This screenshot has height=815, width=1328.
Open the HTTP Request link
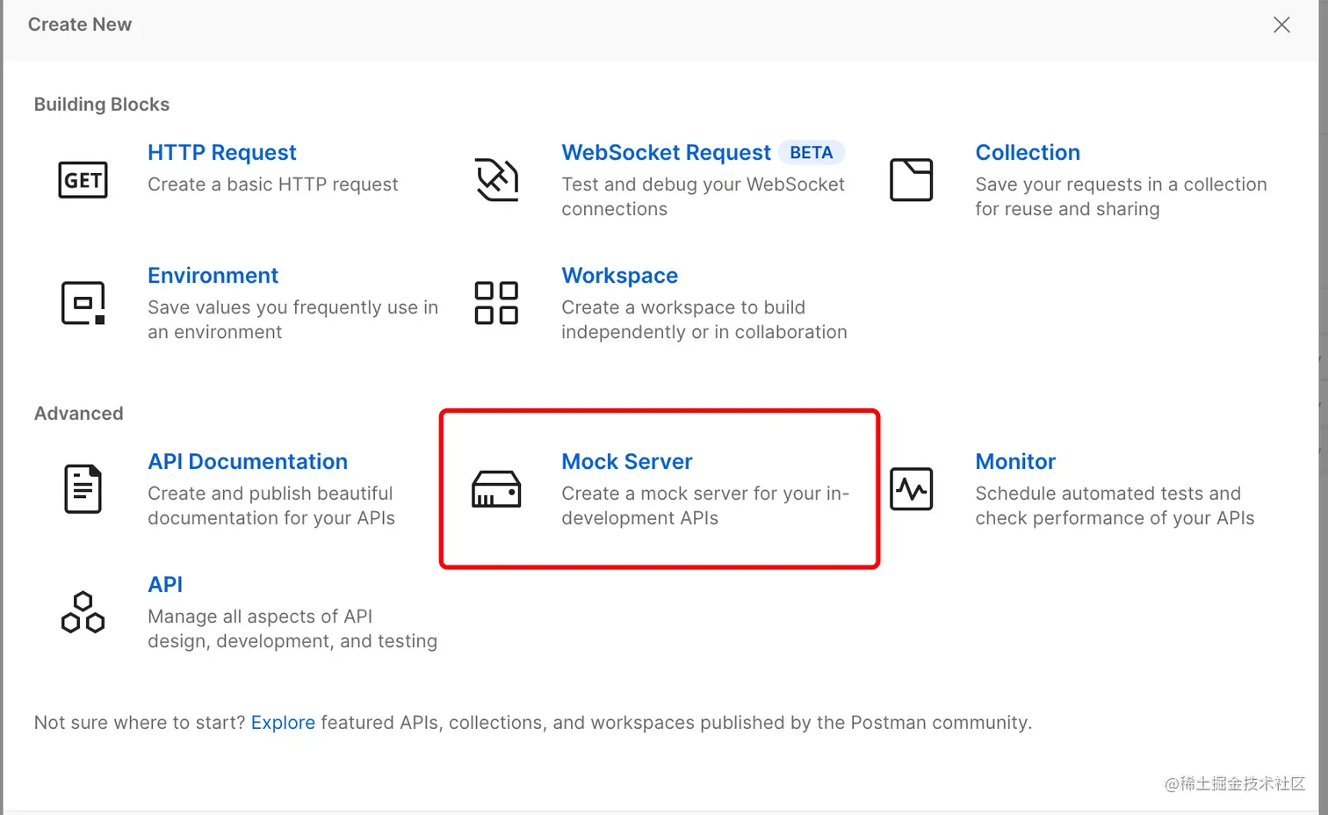[x=222, y=153]
